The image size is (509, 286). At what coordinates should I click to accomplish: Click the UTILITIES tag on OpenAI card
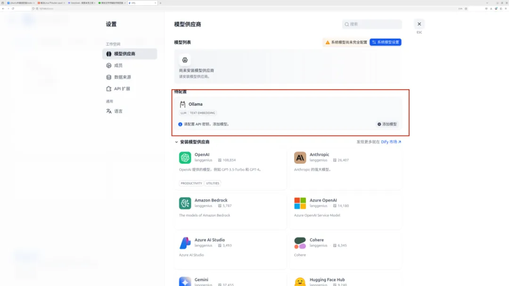213,183
